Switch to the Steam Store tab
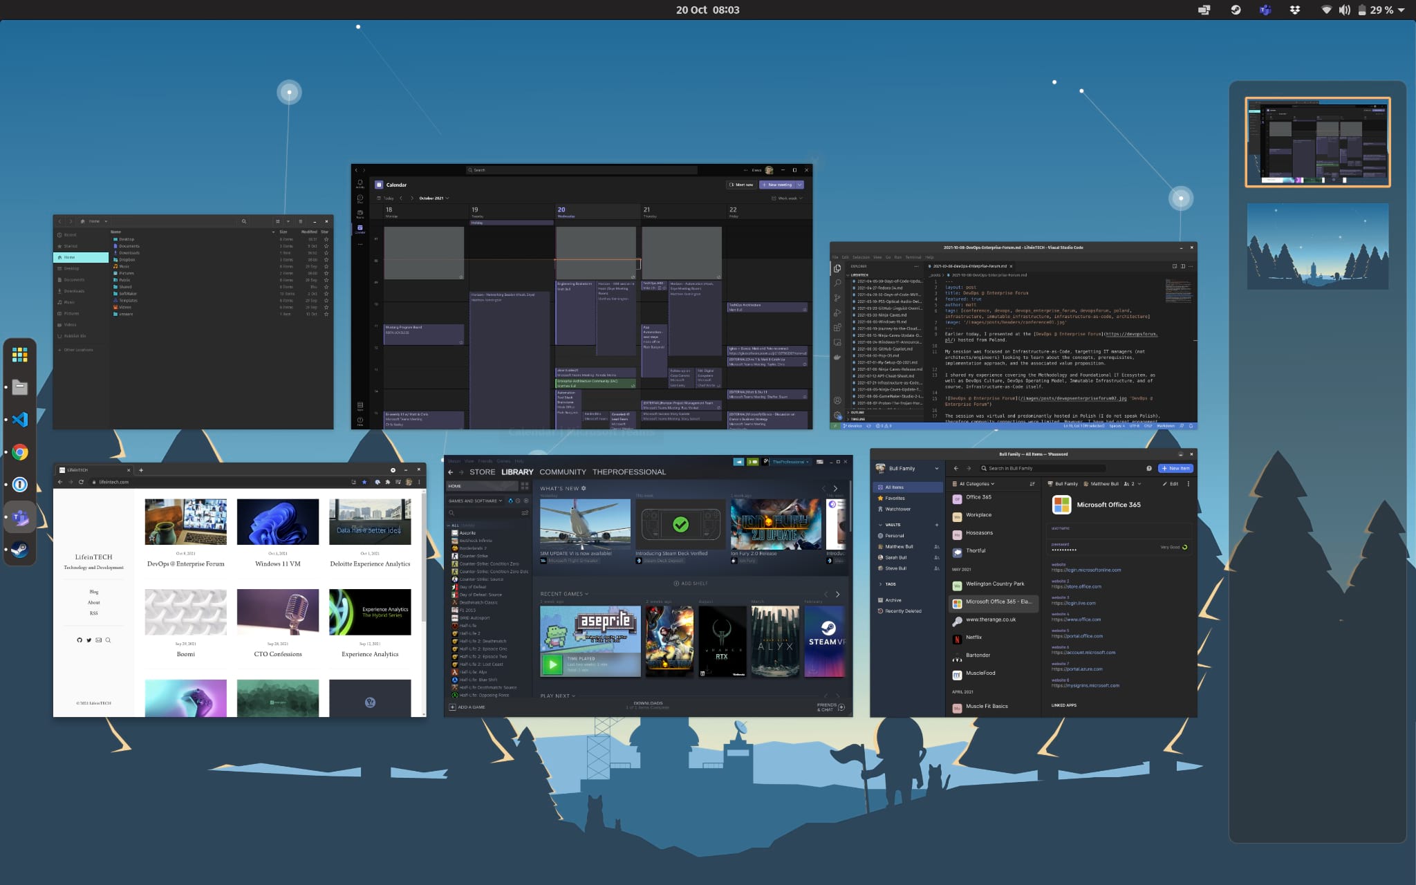 (x=482, y=472)
